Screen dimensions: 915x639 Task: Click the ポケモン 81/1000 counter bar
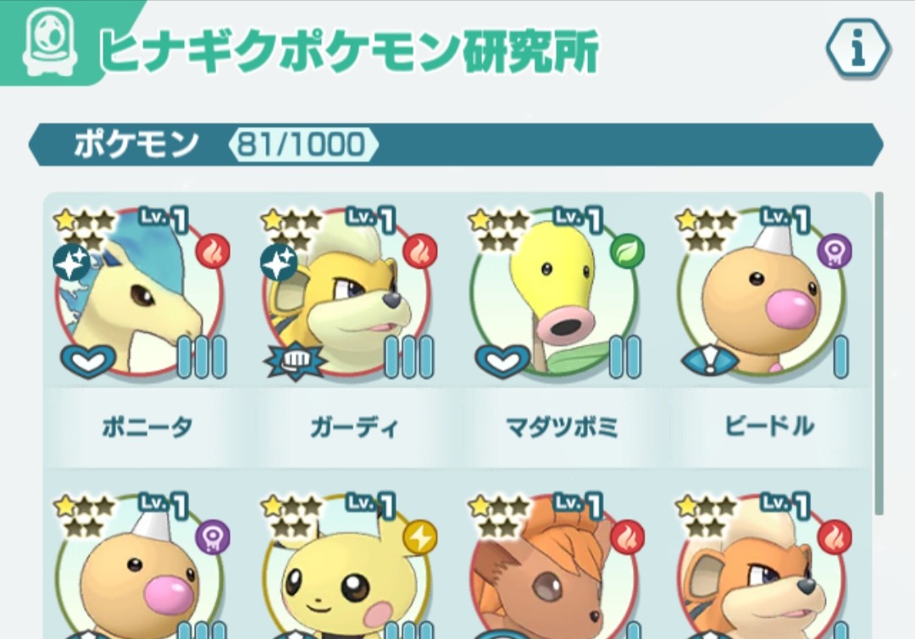[x=456, y=144]
